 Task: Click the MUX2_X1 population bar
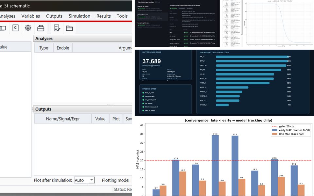(232, 88)
